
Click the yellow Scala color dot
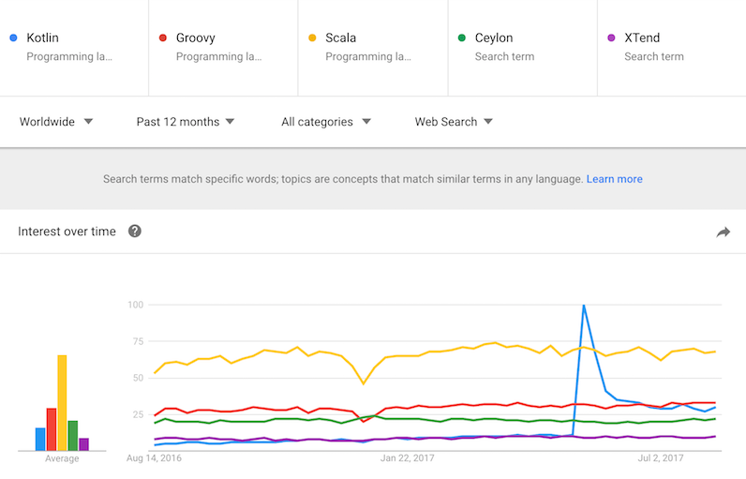pos(312,38)
